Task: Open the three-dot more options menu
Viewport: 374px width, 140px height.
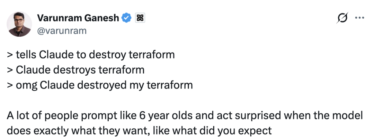Action: pos(360,19)
